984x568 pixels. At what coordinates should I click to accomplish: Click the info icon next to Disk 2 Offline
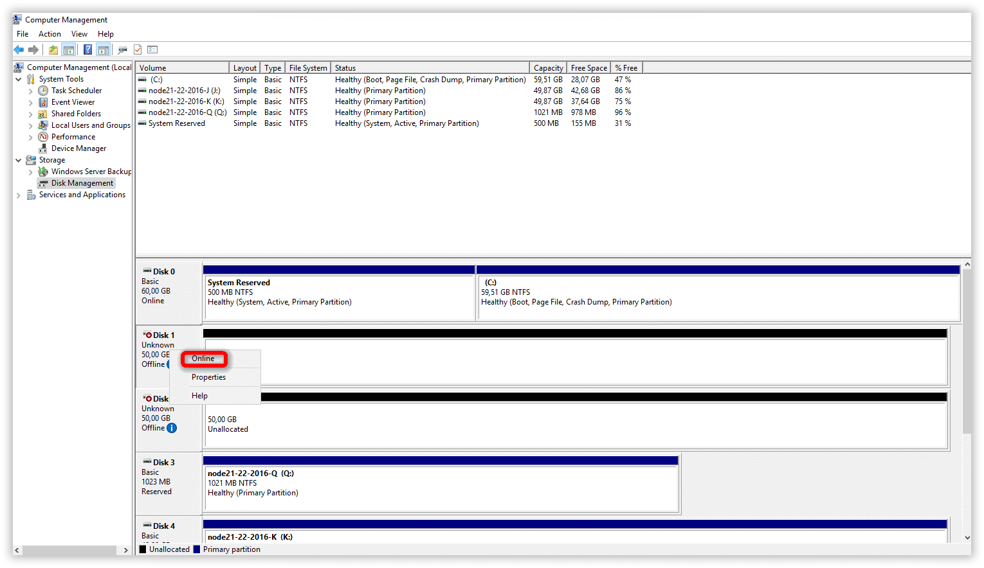coord(172,428)
